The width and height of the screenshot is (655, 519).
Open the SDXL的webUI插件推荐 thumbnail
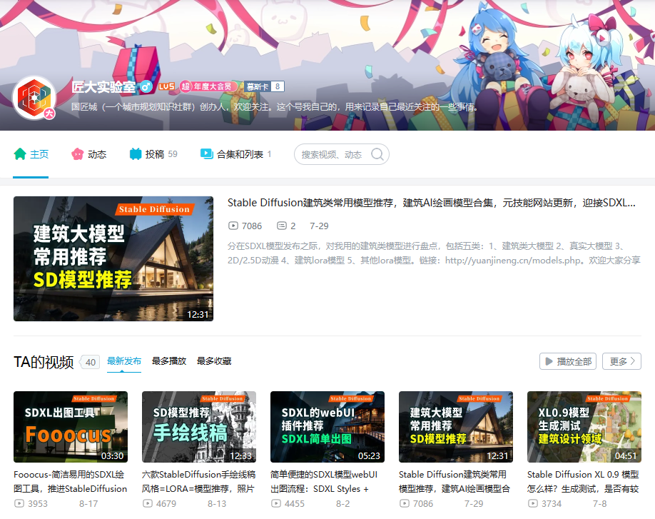point(327,427)
